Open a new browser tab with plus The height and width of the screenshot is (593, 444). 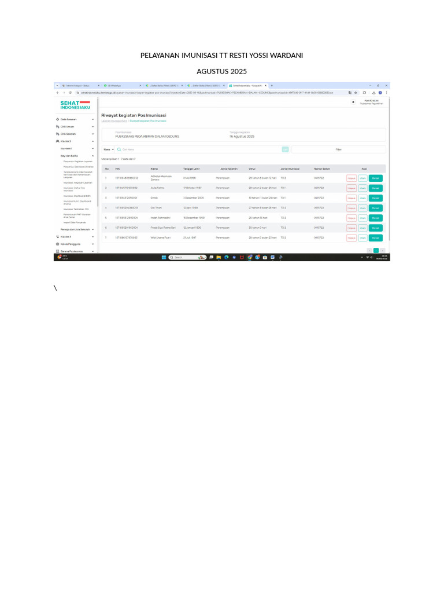[x=272, y=86]
